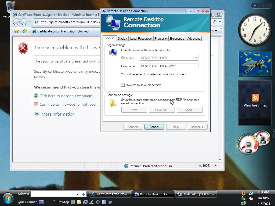Open the taskbar Address field dropdown arrow

(x=77, y=194)
